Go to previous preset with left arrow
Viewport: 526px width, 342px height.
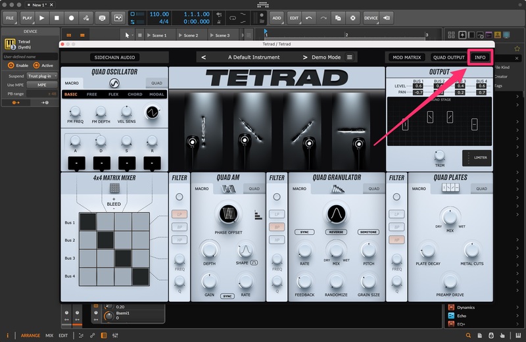(203, 57)
